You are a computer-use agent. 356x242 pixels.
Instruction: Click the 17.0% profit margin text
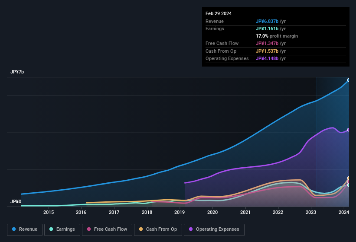[277, 36]
